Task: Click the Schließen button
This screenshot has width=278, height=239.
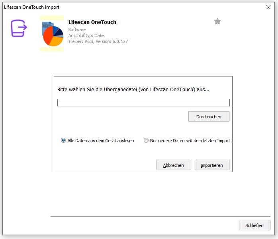Action: (255, 225)
